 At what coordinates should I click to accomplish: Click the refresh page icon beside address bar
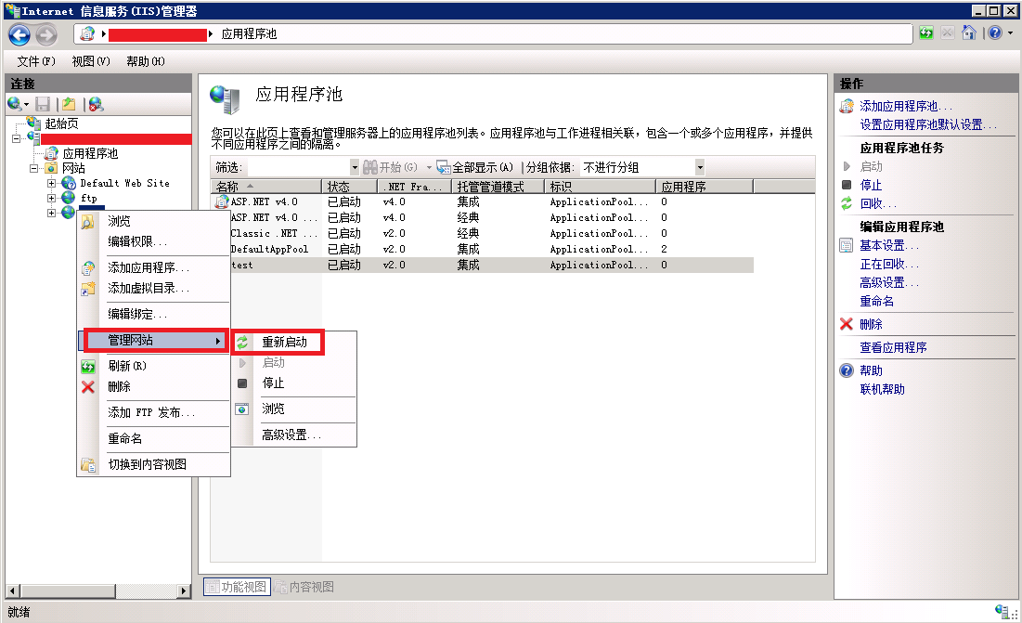926,33
